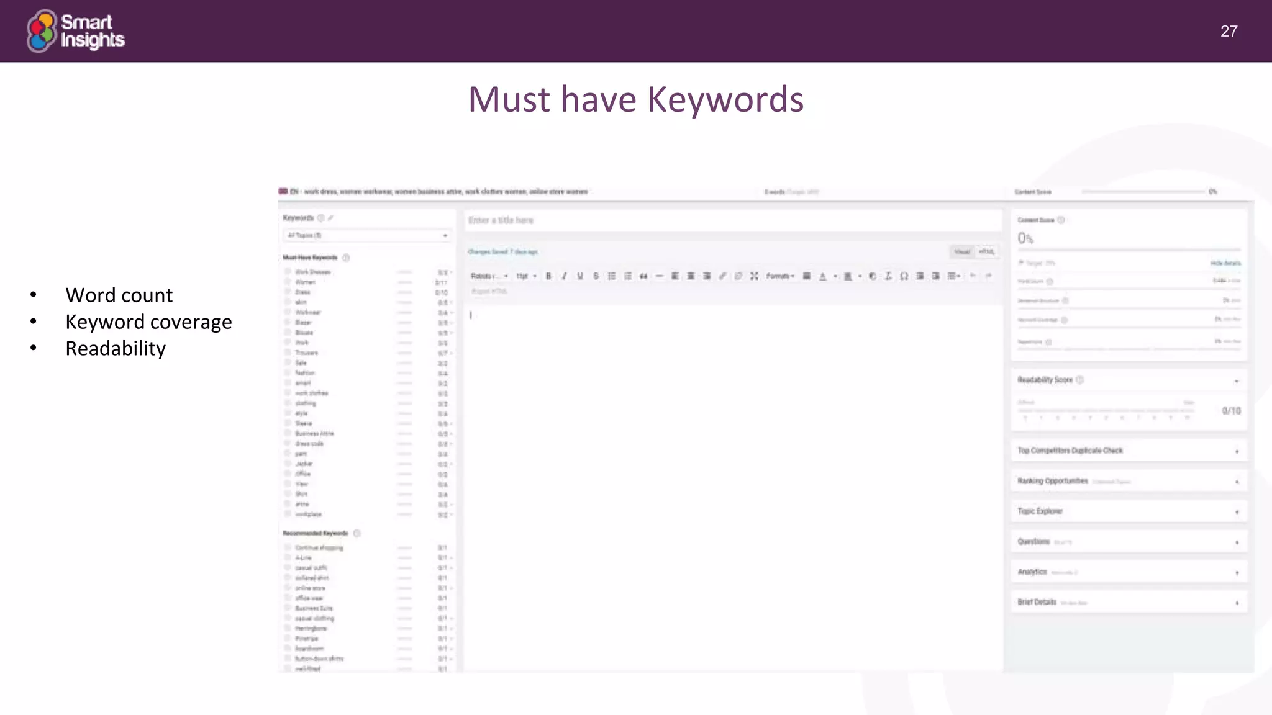Open the Roboto font family dropdown
This screenshot has height=715, width=1272.
[489, 276]
